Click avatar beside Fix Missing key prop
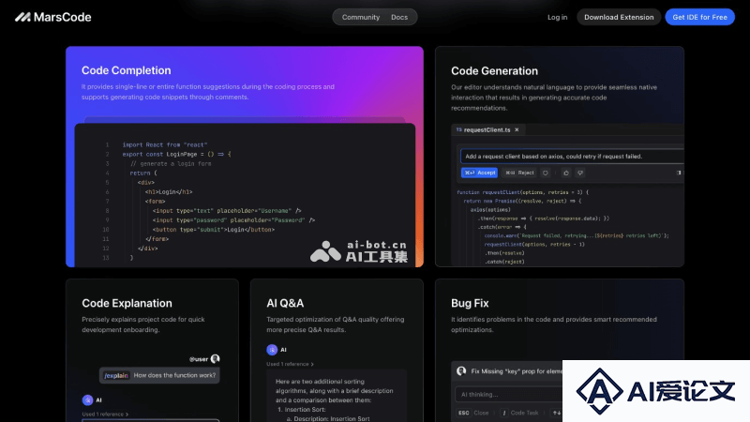Viewport: 750px width, 422px height. point(461,371)
